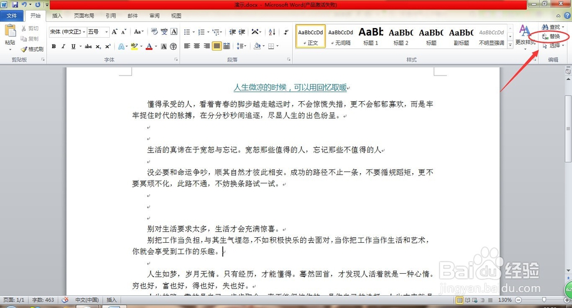Click the Center alignment icon
572x308 pixels.
point(197,46)
